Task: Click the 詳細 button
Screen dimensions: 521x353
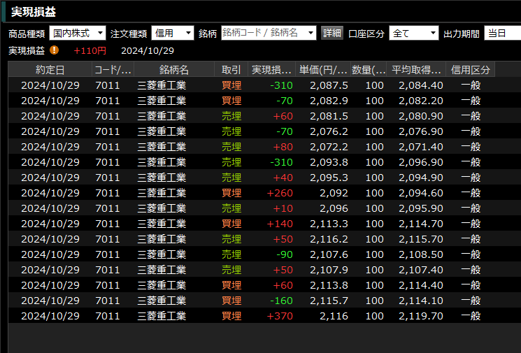Action: (x=332, y=34)
